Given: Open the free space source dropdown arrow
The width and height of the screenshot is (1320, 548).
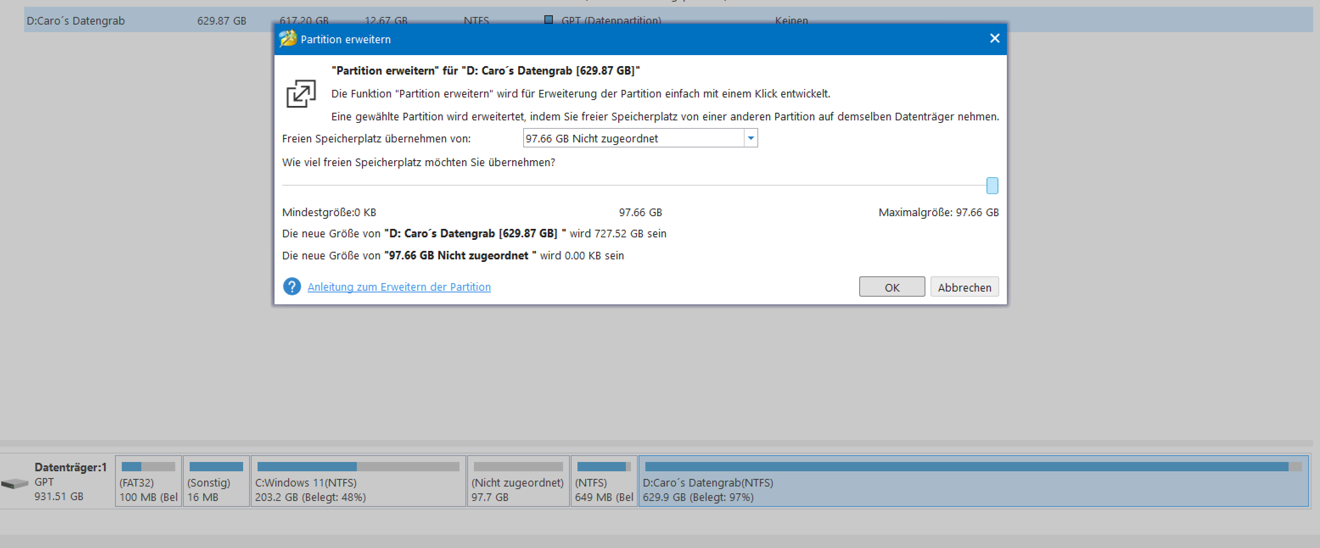Looking at the screenshot, I should pos(750,138).
